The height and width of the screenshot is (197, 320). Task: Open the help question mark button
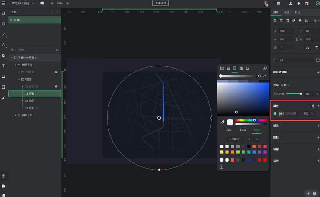point(315,193)
